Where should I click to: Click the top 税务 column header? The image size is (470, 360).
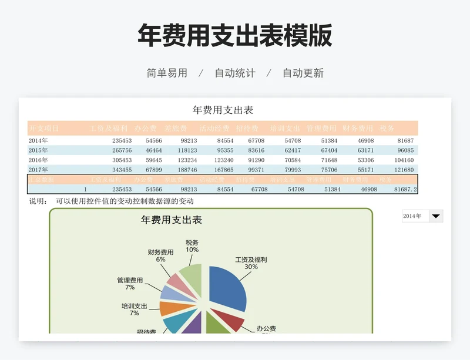[x=387, y=129]
